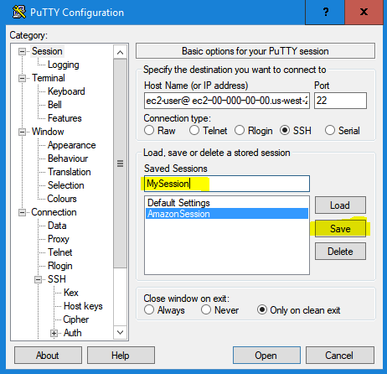This screenshot has height=374, width=387.
Task: Click the Port input field
Action: [x=340, y=101]
